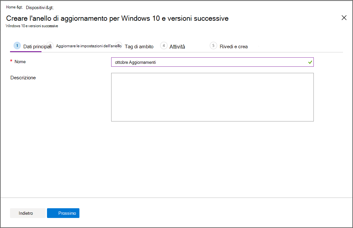
Task: Click the Prossimo button
Action: pyautogui.click(x=63, y=213)
